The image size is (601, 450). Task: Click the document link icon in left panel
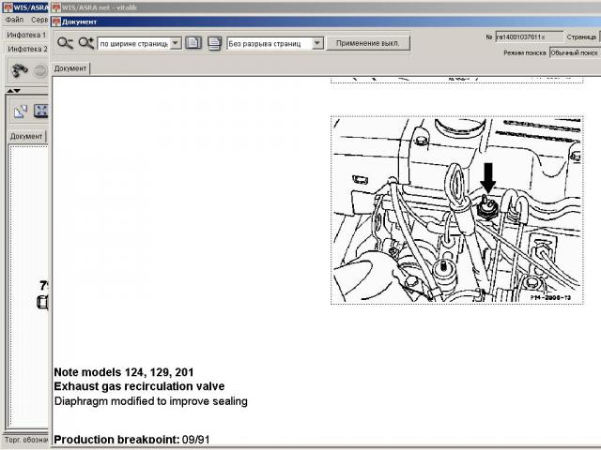click(20, 111)
